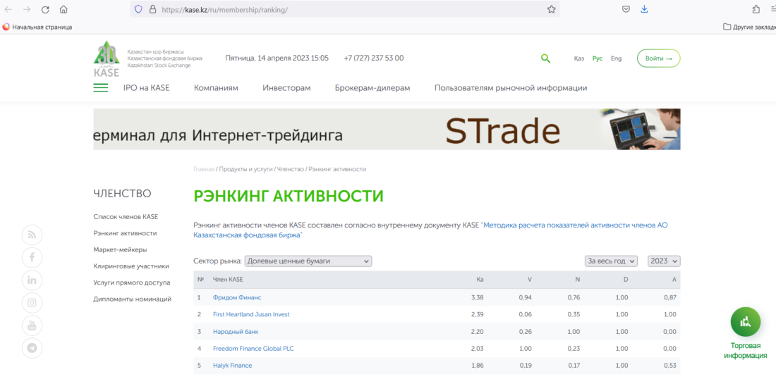Expand the market sector dropdown

[x=308, y=261]
